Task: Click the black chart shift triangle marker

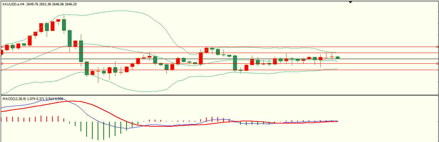Action: [x=350, y=2]
